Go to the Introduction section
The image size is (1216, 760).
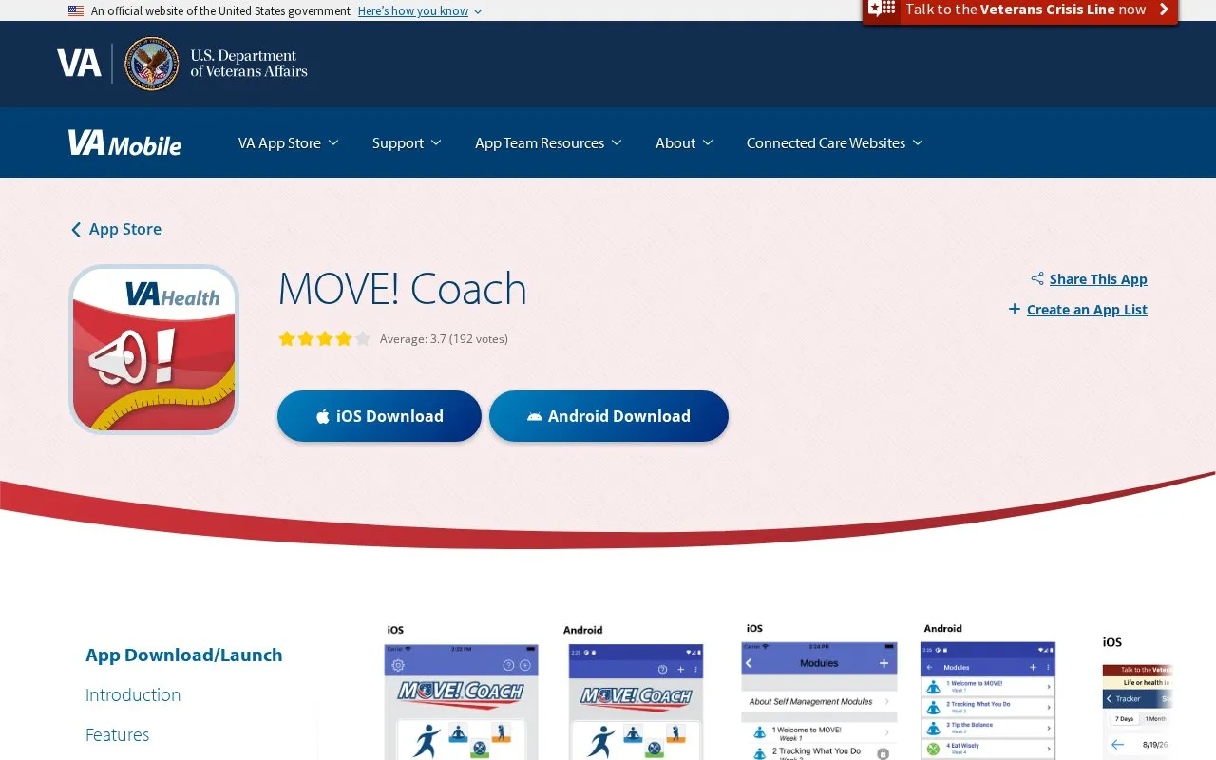pos(133,694)
